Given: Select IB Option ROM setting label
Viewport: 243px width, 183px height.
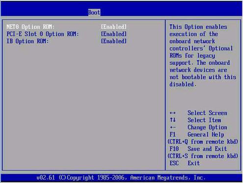Looking at the screenshot, I should tap(27, 41).
